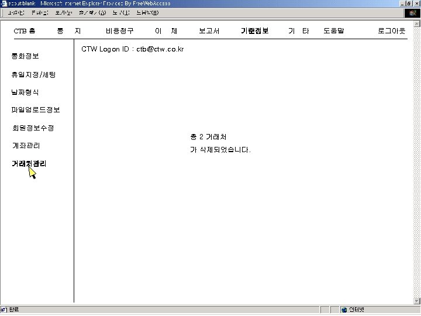Restore down the Internet Explorer window
The width and height of the screenshot is (421, 316).
409,4
